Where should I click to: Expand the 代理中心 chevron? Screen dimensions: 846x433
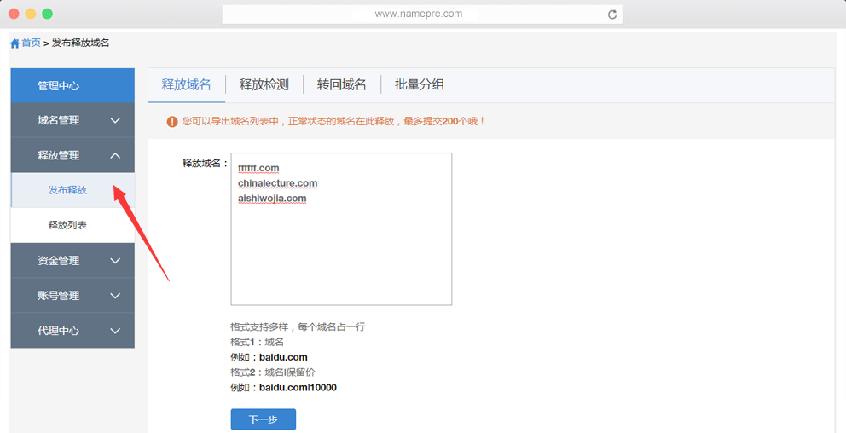coord(115,331)
